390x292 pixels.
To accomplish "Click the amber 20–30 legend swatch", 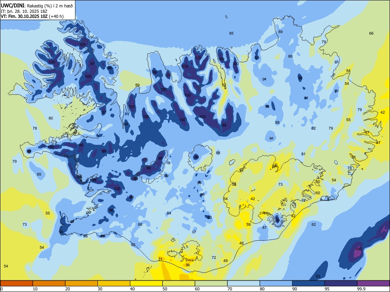I will click(x=82, y=283).
